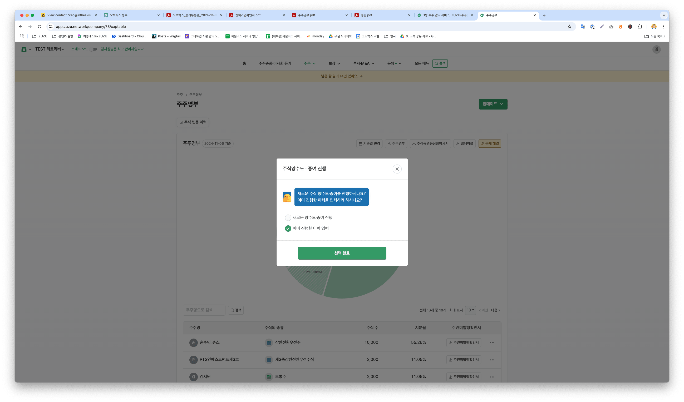
Task: Open the 보상 menu
Action: 334,63
